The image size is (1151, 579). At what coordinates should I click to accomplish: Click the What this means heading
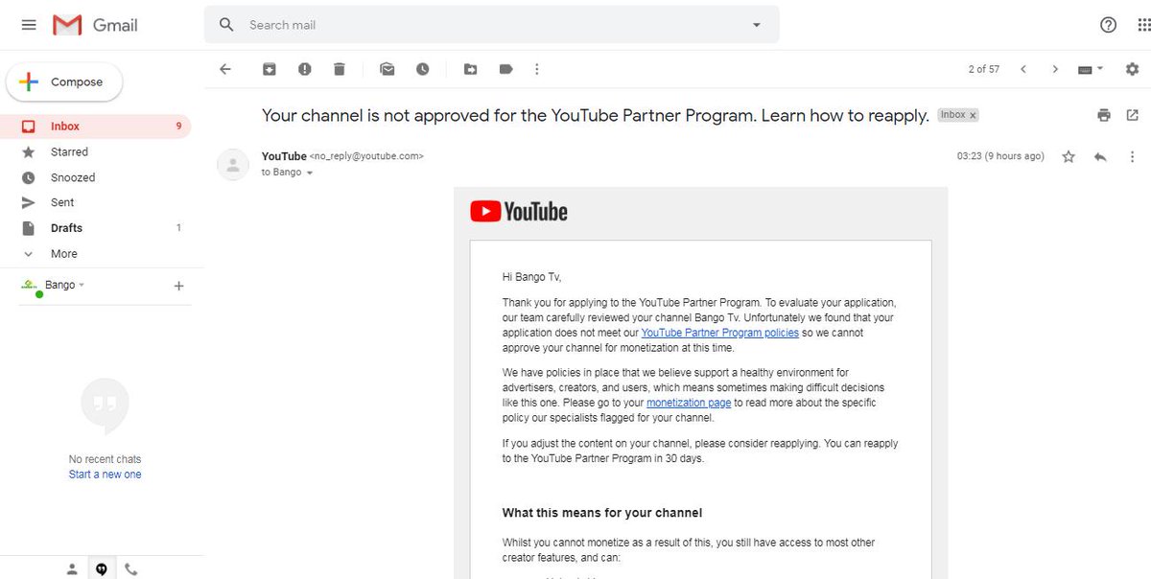pyautogui.click(x=602, y=513)
